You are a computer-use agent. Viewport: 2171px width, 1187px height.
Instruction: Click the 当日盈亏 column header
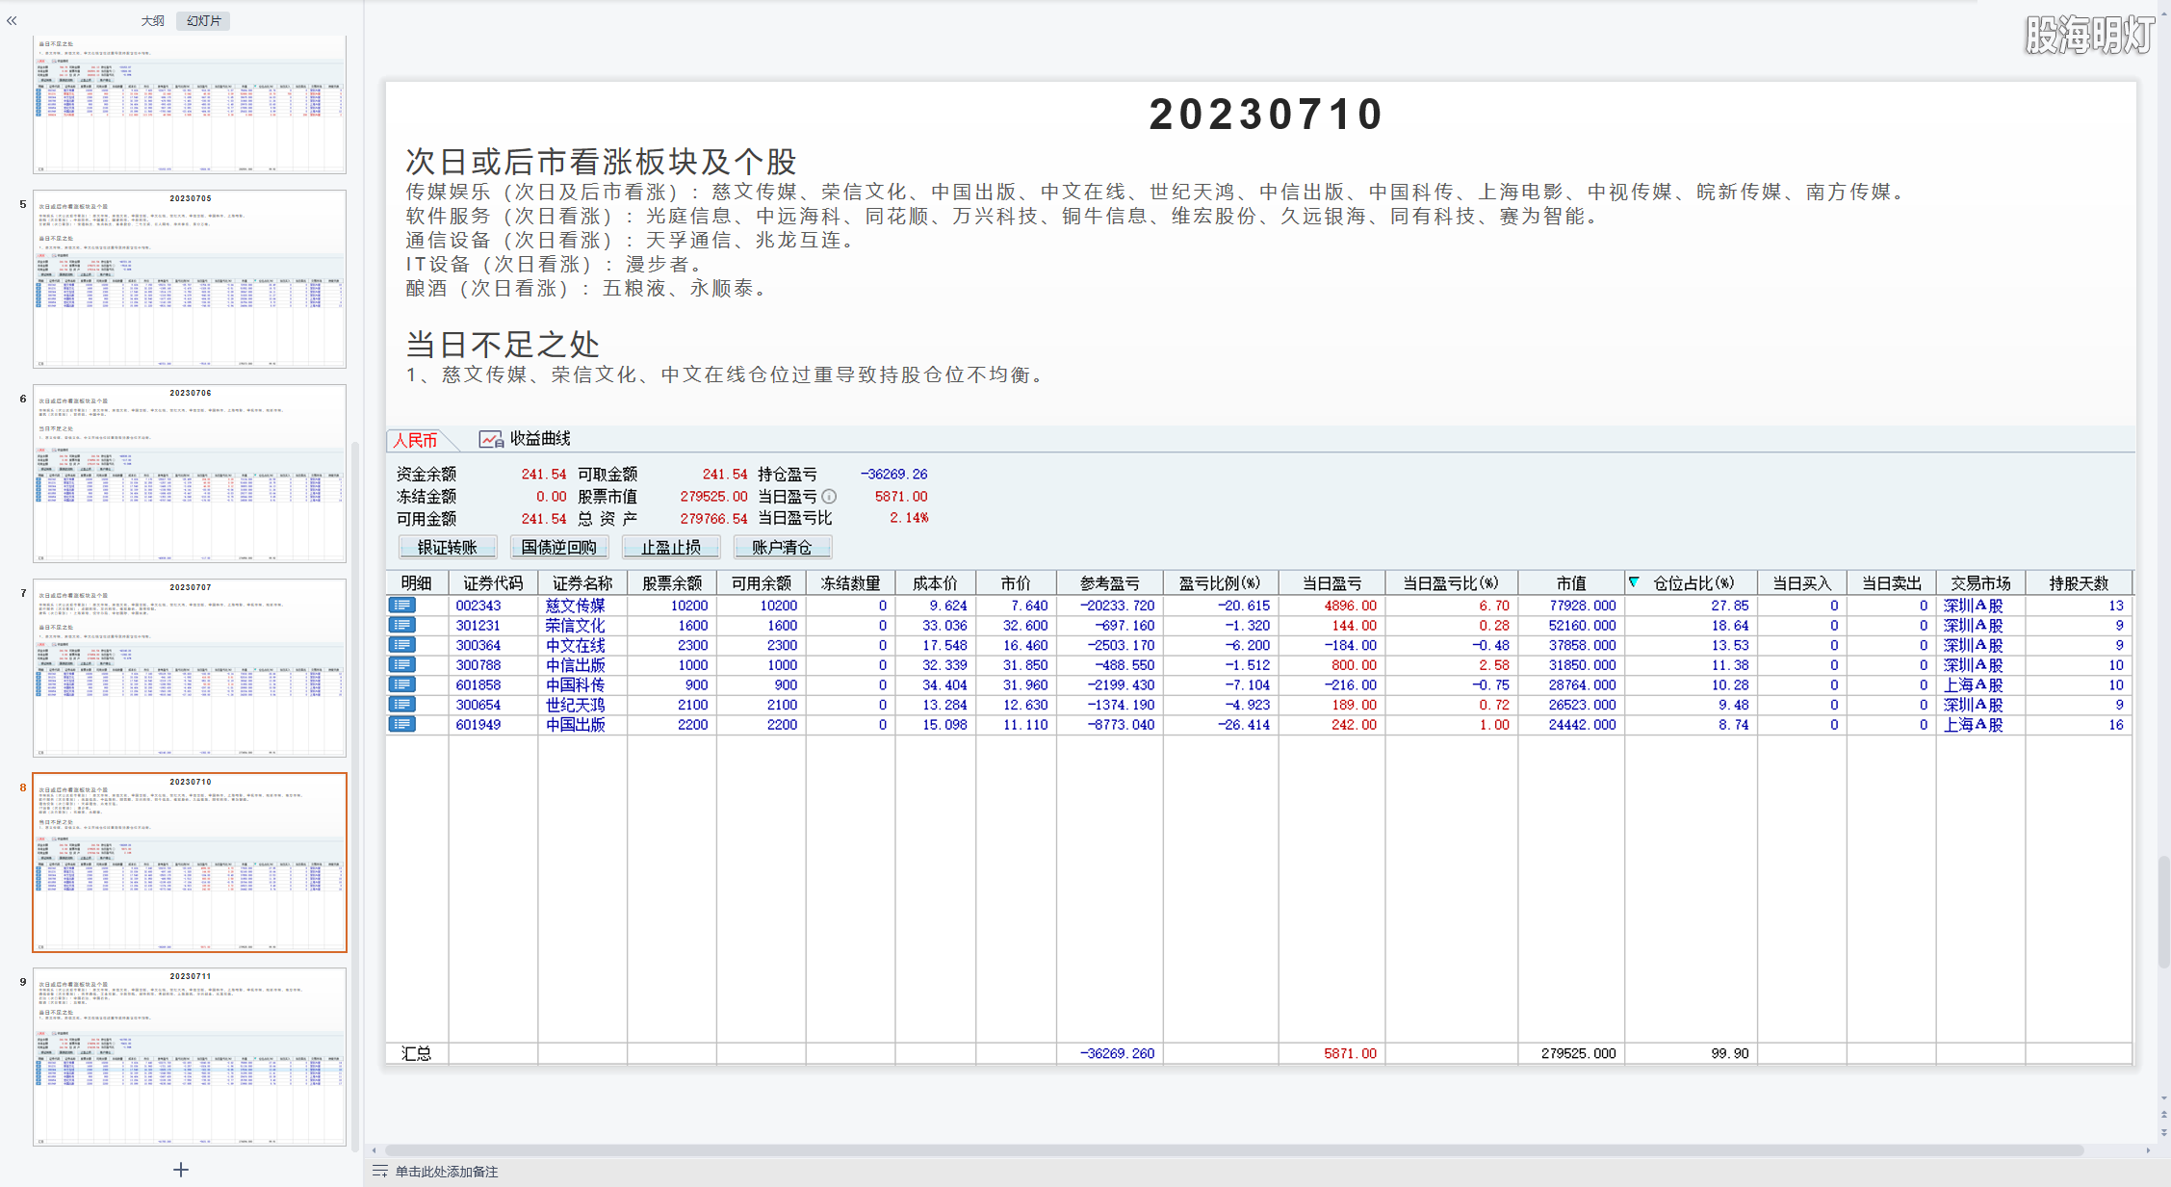[x=1332, y=583]
